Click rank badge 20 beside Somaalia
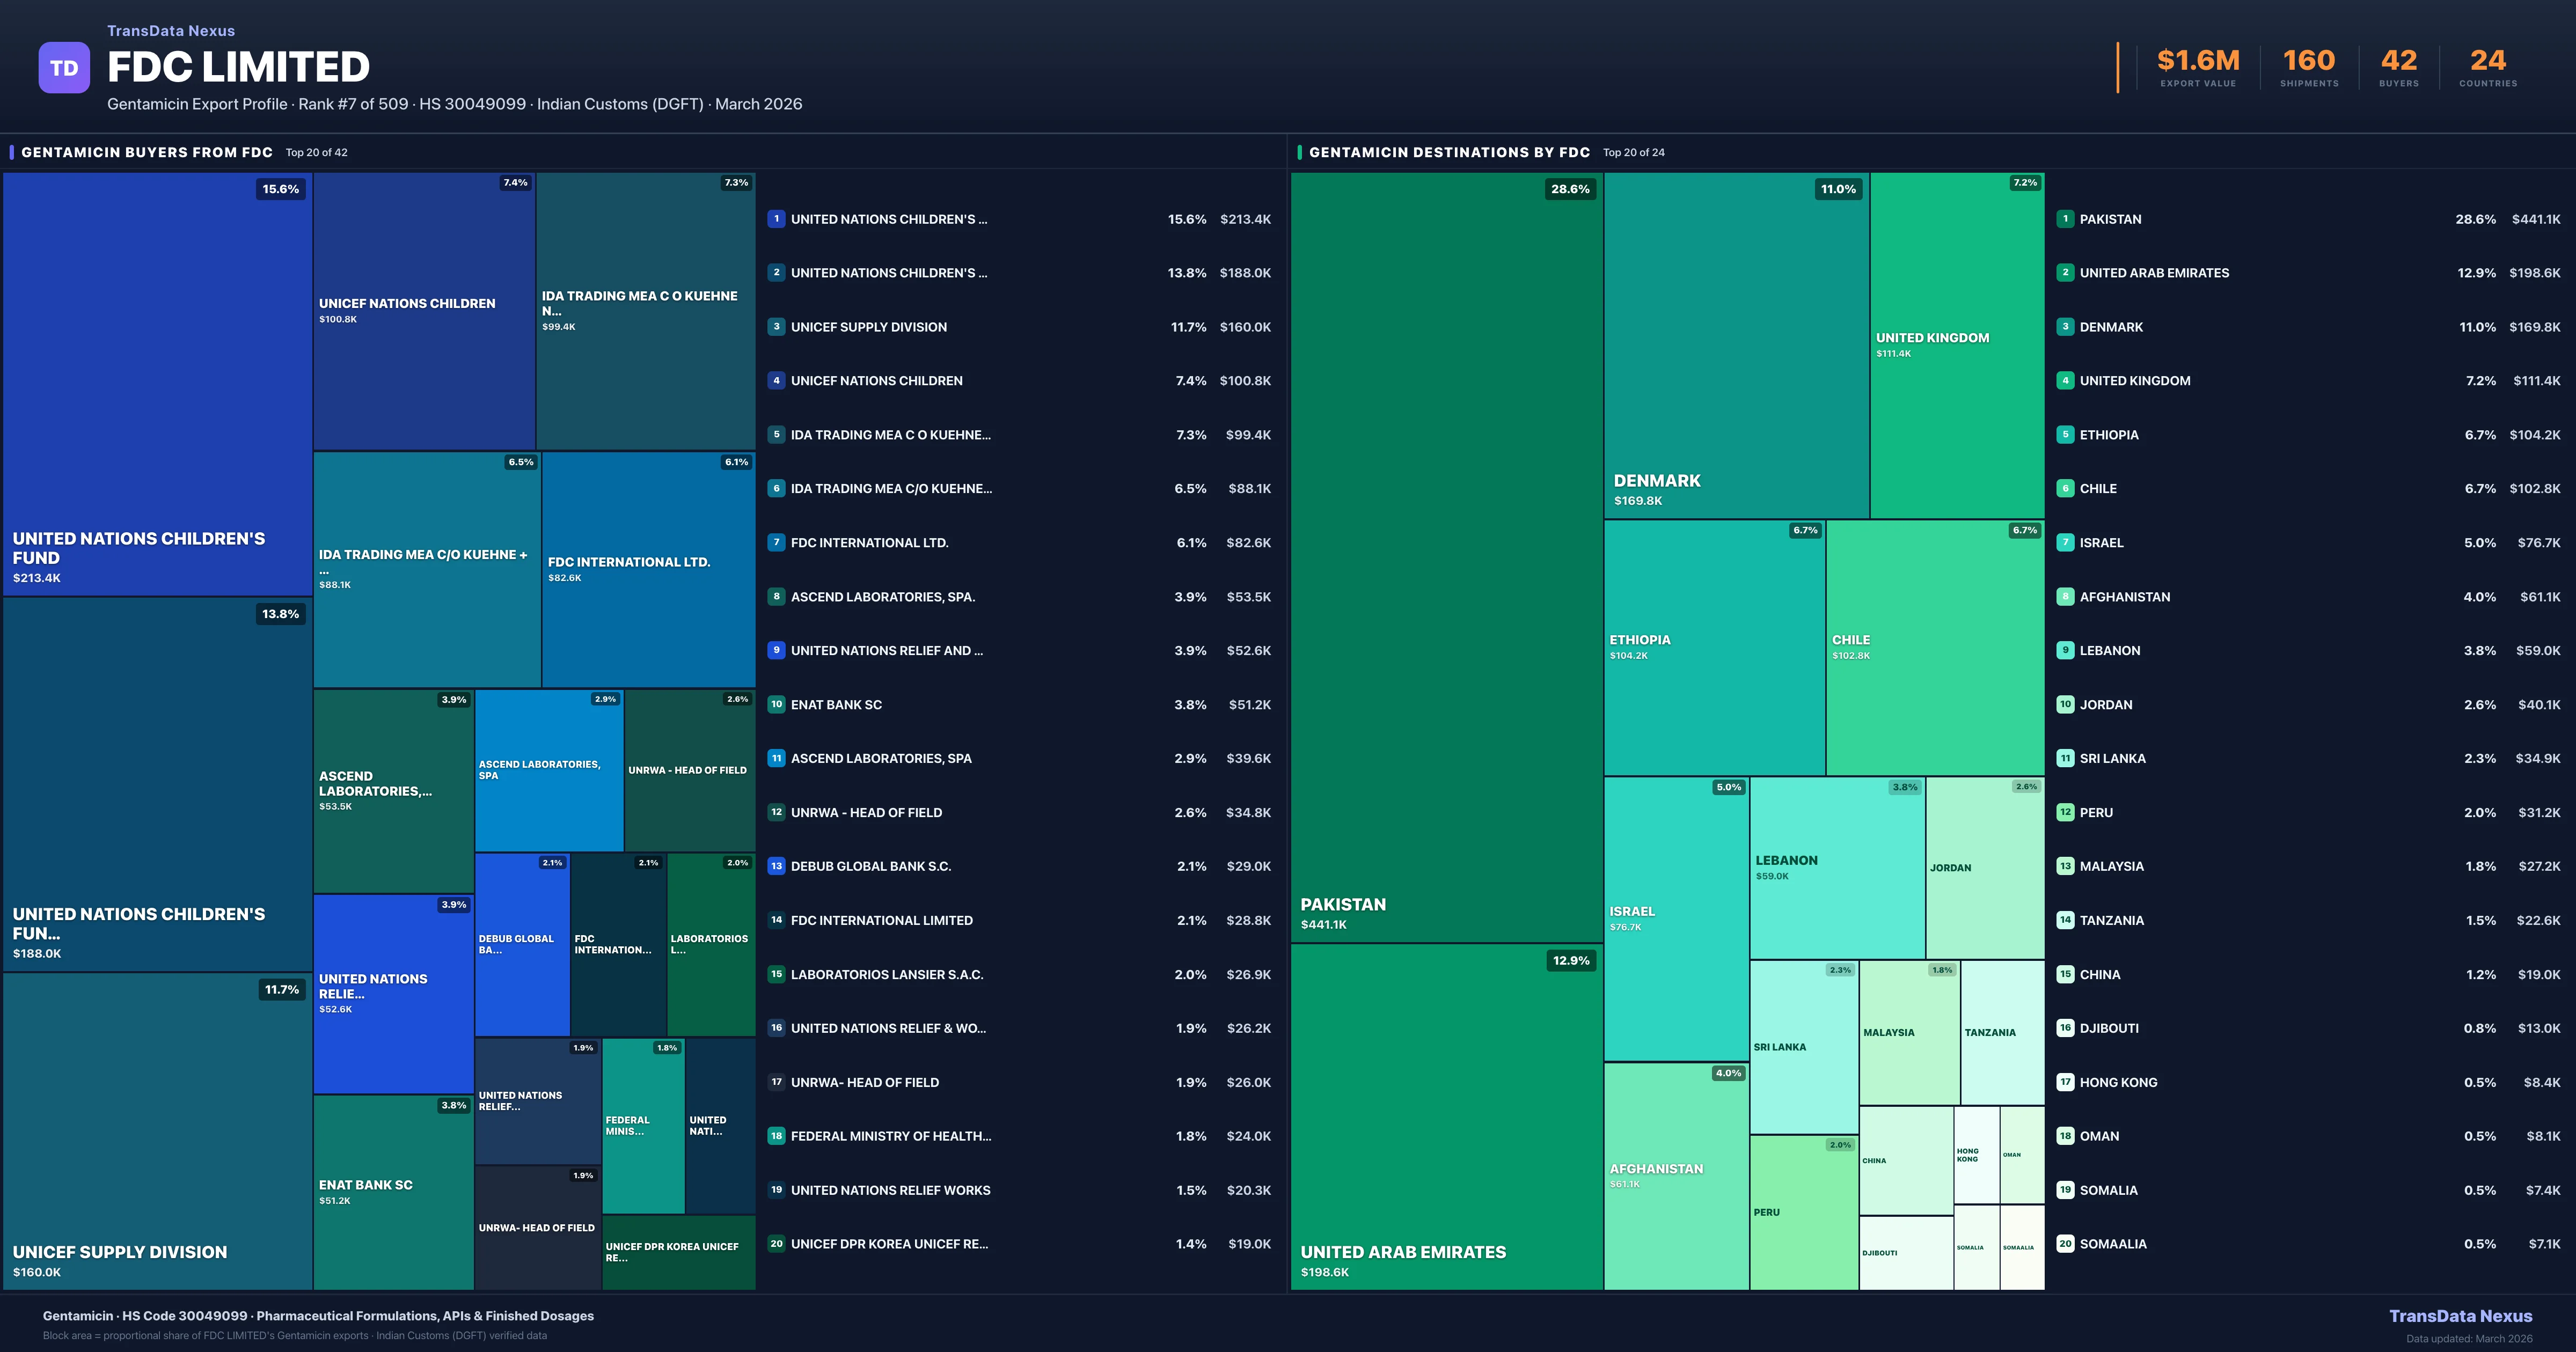Screen dimensions: 2576x1352 2065,1244
